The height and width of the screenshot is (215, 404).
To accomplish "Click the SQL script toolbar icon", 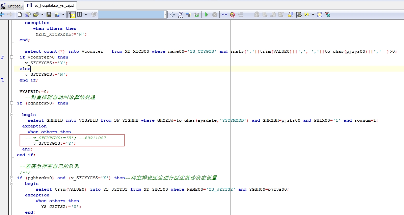I will coord(181,15).
